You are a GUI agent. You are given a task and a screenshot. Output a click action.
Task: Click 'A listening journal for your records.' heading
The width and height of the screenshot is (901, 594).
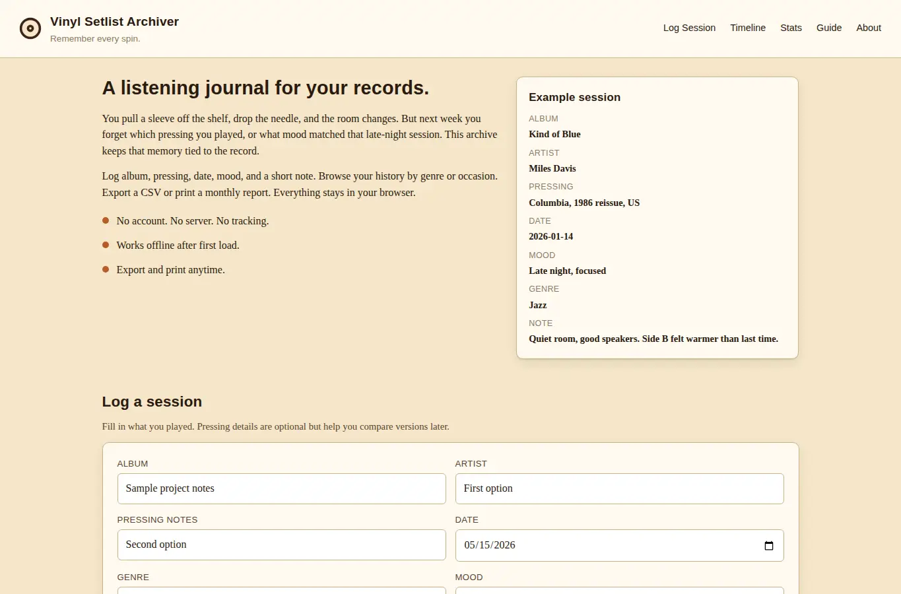tap(265, 88)
